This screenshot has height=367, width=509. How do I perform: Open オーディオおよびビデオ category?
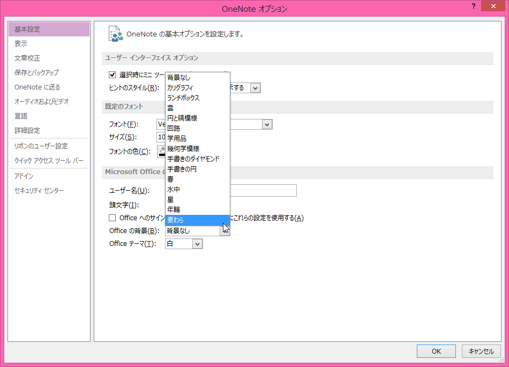[x=49, y=102]
